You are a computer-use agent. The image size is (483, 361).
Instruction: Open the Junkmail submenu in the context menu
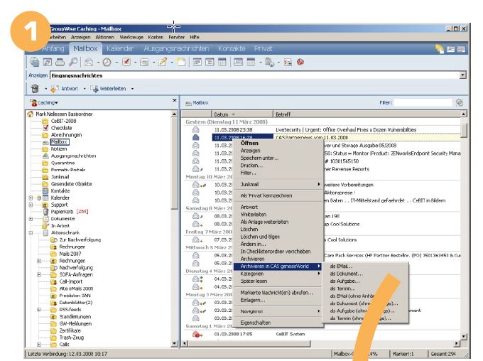[x=278, y=184]
